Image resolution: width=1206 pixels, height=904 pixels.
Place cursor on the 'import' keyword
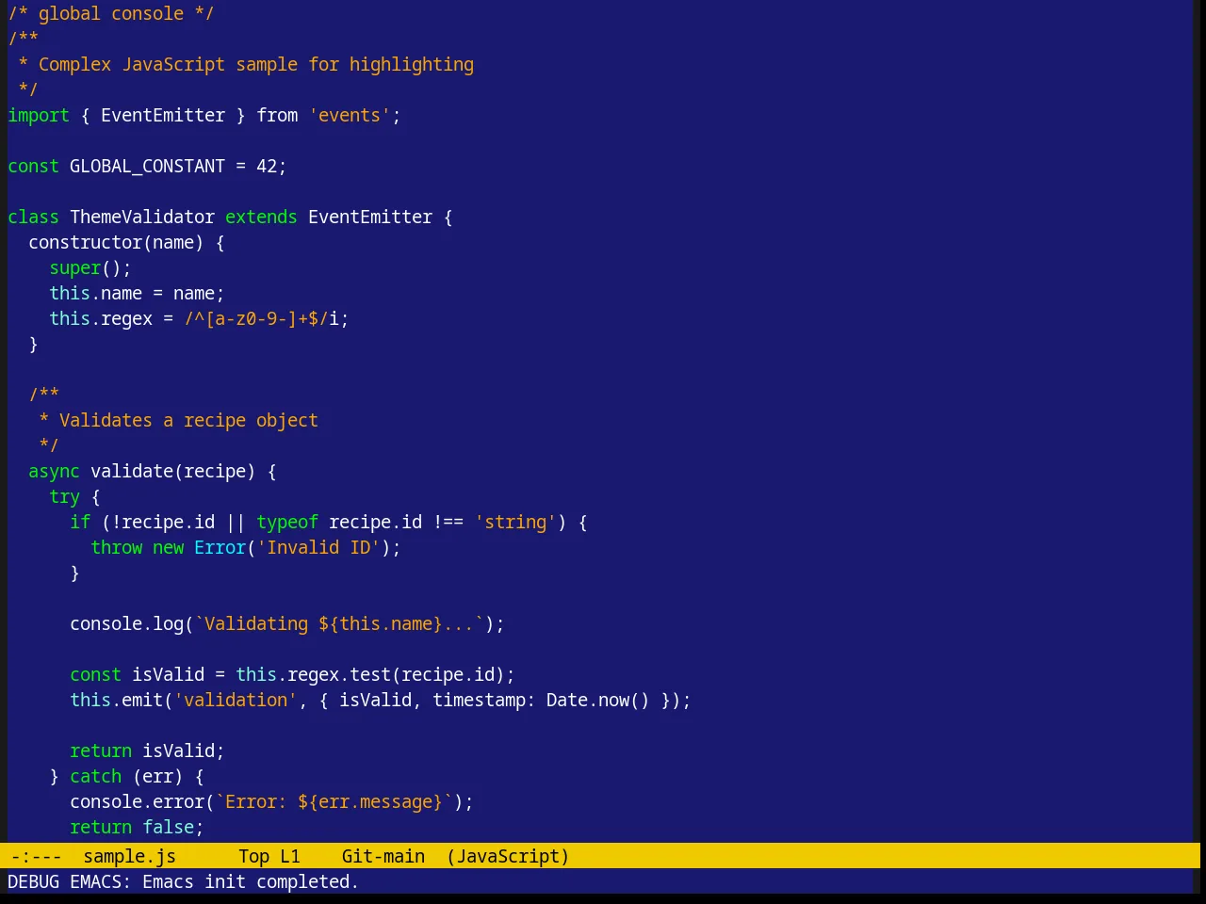(39, 115)
